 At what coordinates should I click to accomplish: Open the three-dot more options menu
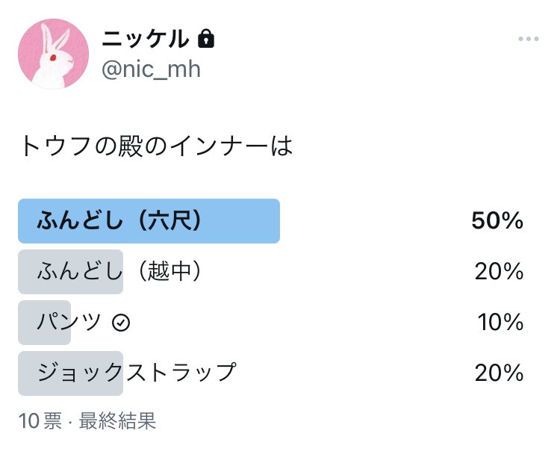[528, 39]
